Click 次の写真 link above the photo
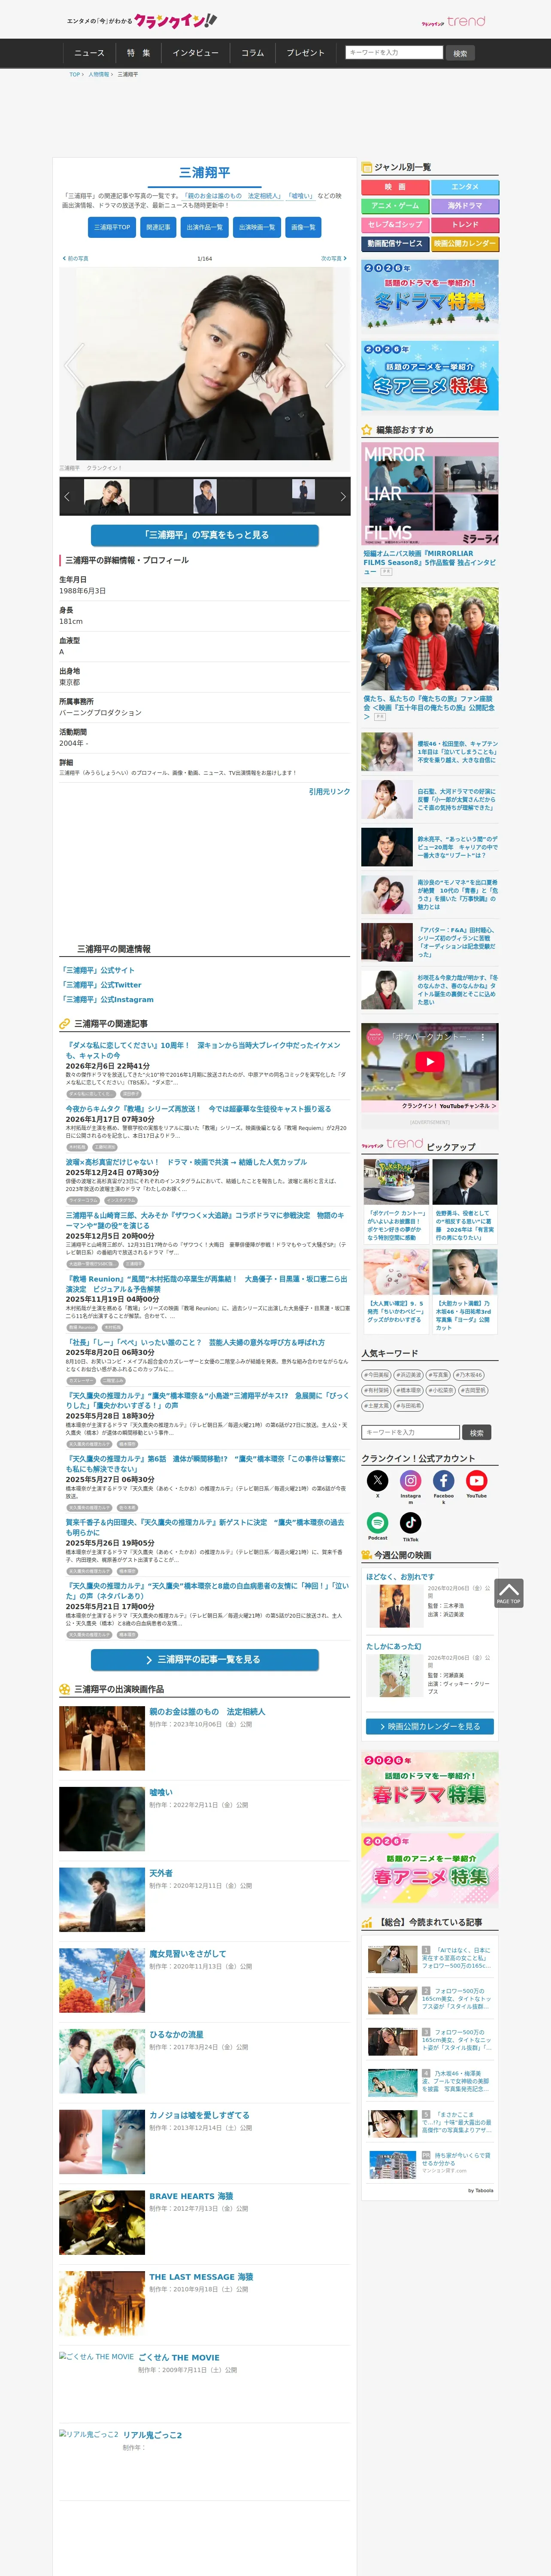 coord(333,258)
